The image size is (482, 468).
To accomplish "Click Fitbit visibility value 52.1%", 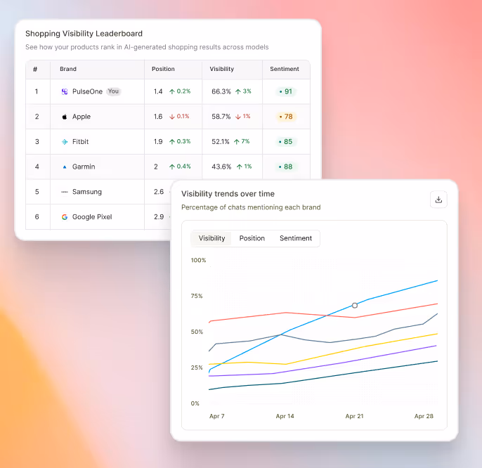I will [x=221, y=142].
